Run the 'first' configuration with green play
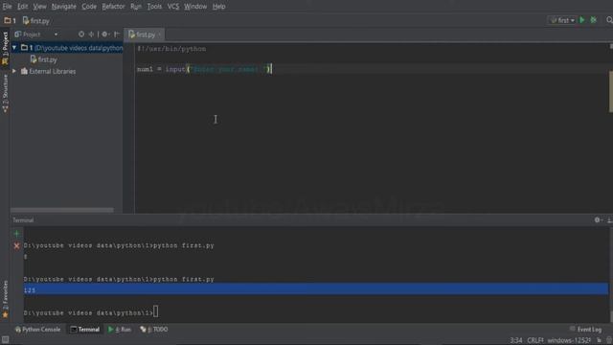 coord(582,20)
